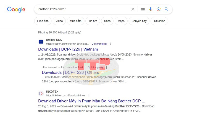The image size is (221, 119).
Task: Click the Brother USA site name
Action: tap(54, 40)
